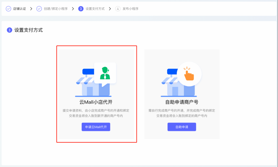The image size is (278, 167).
Task: Click the step 3 badge next to 设置支付方式 heading
Action: [10, 30]
